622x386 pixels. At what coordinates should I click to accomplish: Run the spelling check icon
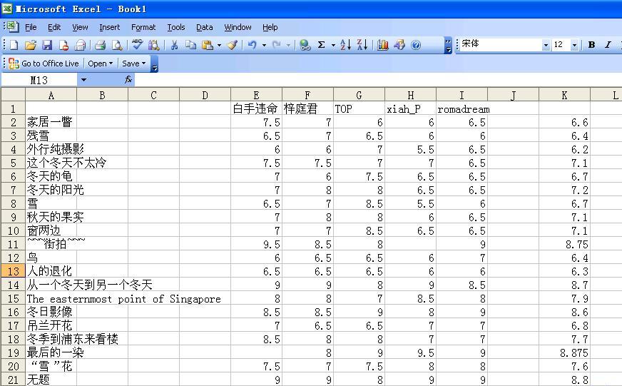click(138, 45)
